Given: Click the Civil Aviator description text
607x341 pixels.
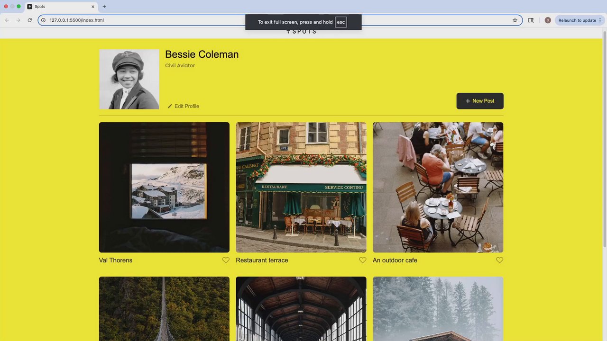Looking at the screenshot, I should click(180, 65).
